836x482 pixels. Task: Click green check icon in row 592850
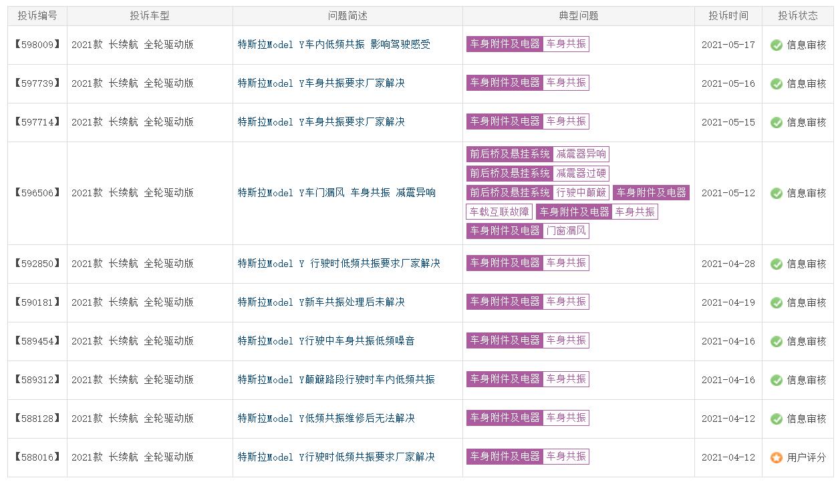(776, 264)
